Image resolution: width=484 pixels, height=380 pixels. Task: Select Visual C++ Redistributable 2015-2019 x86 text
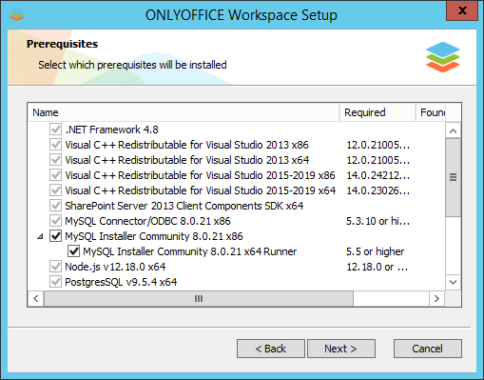(200, 175)
